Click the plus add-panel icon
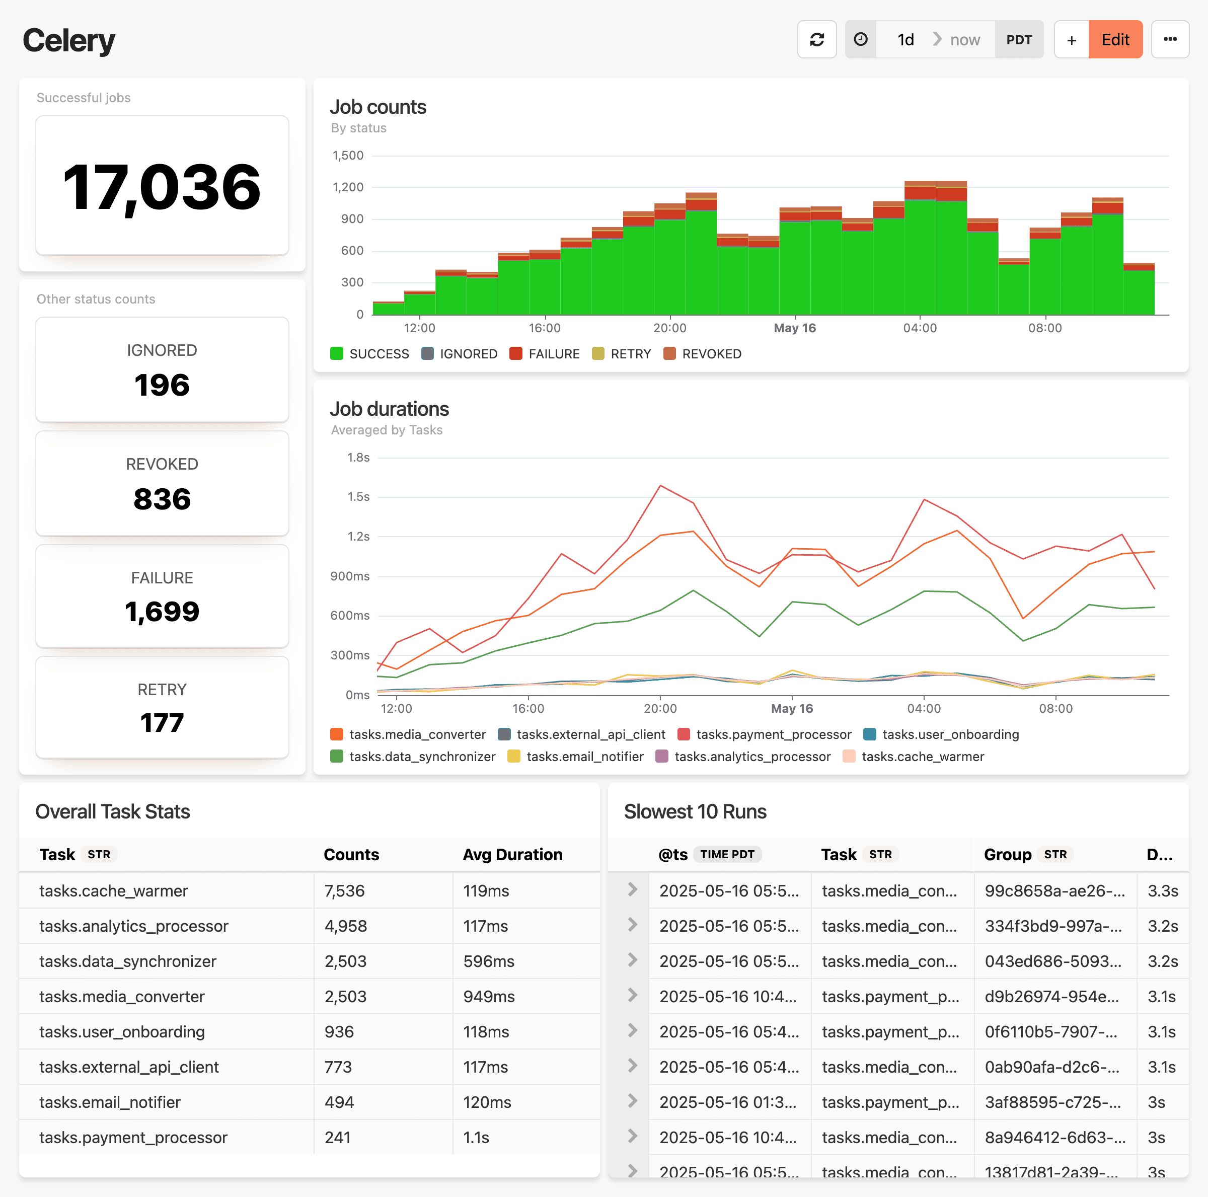Viewport: 1208px width, 1197px height. click(x=1071, y=39)
